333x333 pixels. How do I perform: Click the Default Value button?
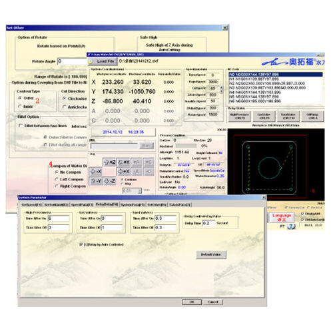point(211,254)
